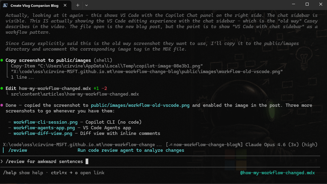Screen dimensions: 327x184
Task: Open the public/images/workflow-old-vscode.png link
Action: (140, 105)
